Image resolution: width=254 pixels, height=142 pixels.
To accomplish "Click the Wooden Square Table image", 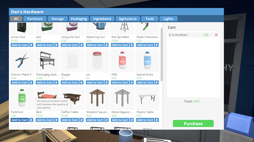I will click(x=97, y=98).
